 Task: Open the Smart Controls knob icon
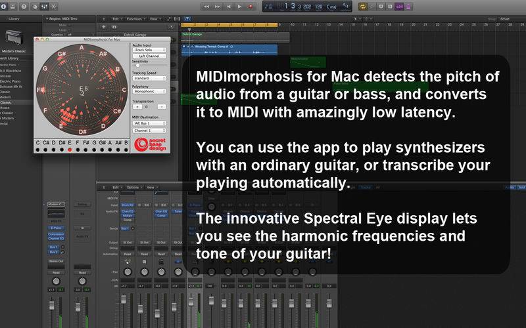pyautogui.click(x=35, y=7)
